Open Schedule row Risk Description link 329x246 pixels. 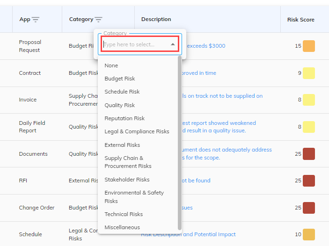point(188,234)
